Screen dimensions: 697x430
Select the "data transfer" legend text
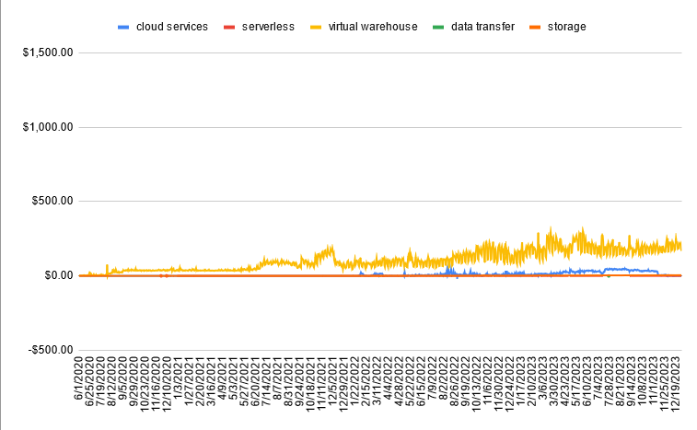[482, 27]
